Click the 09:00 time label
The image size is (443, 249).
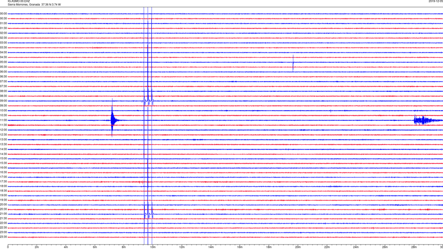3,101
